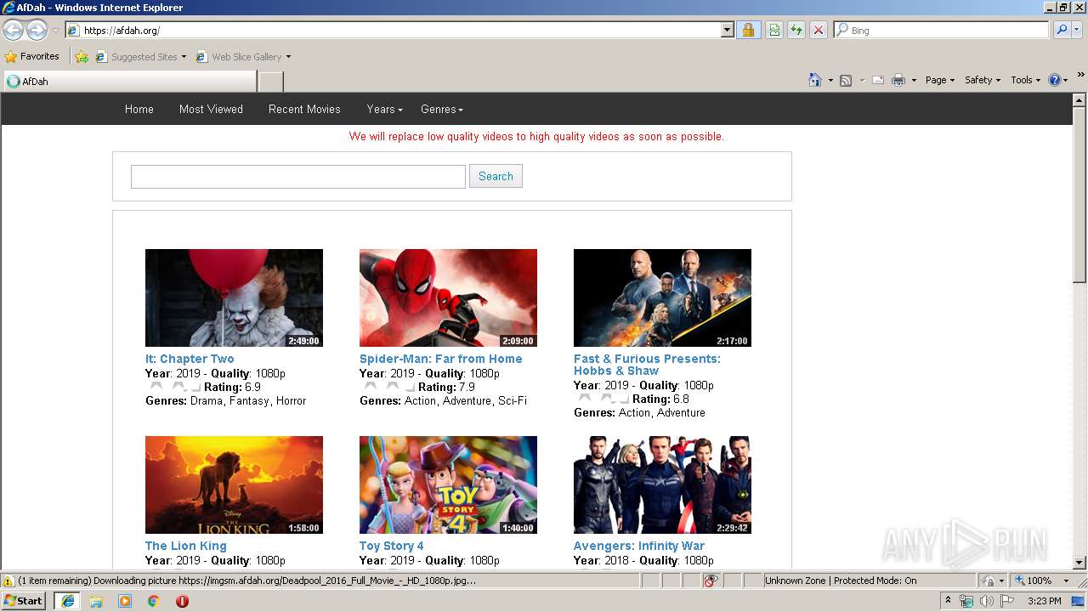Click the Compatibility View icon
The height and width of the screenshot is (612, 1088).
(x=774, y=30)
